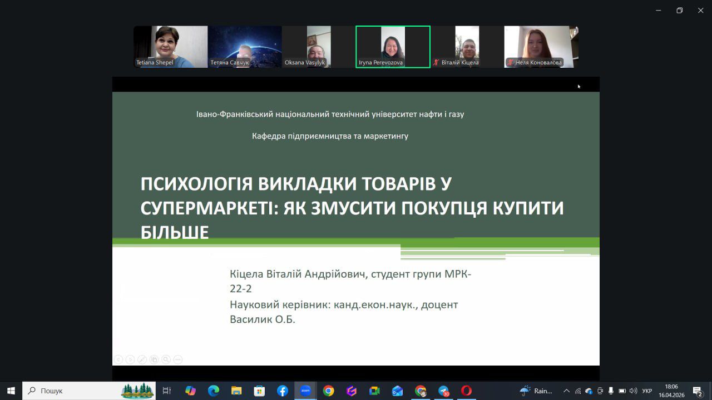Open Facebook app from taskbar
This screenshot has height=400, width=712.
(x=283, y=391)
